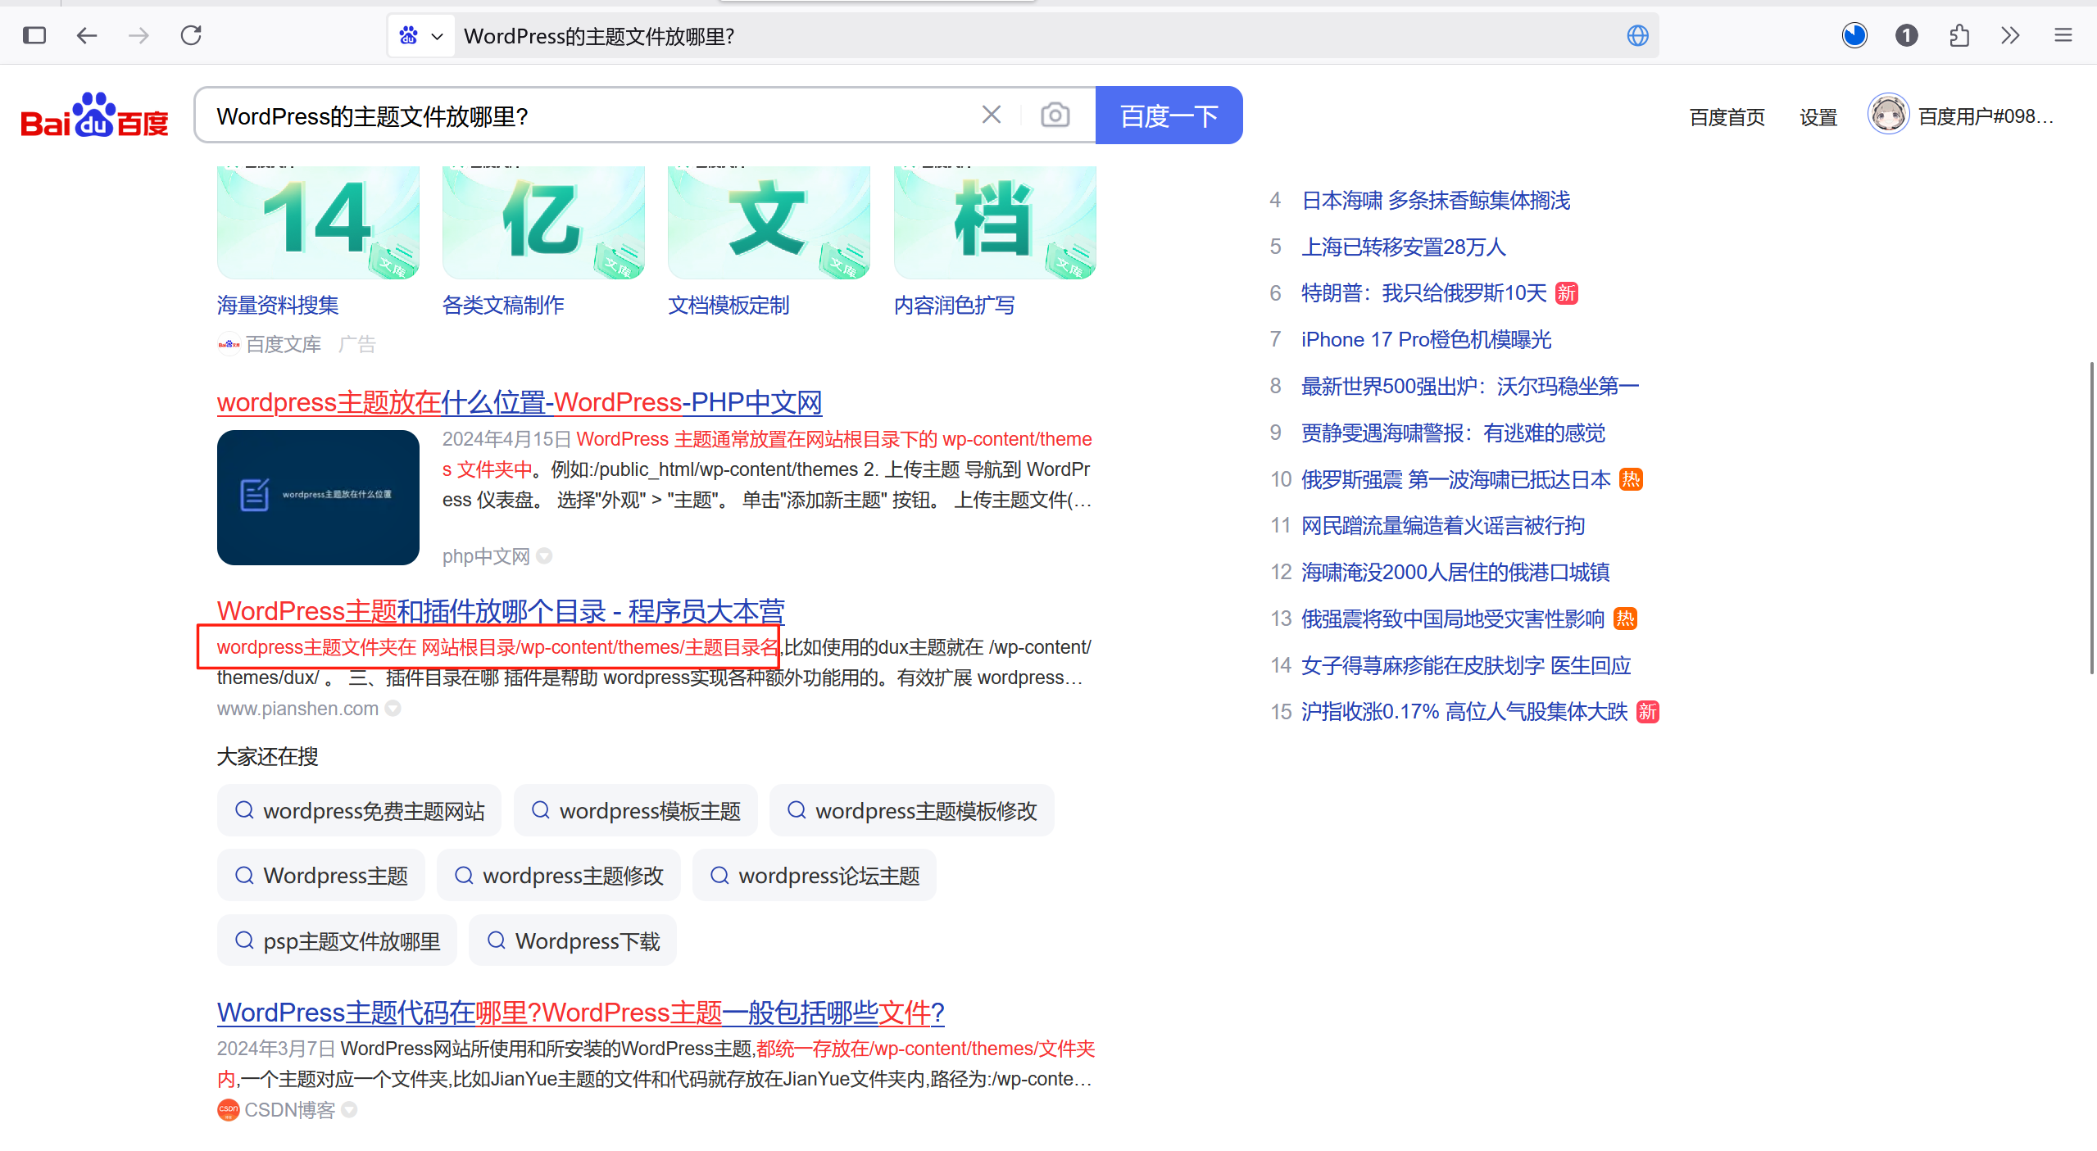Screen dimensions: 2097x1151
Task: Open hot topic 海啸淹没2000人居住的俄港口城镇
Action: click(1455, 573)
